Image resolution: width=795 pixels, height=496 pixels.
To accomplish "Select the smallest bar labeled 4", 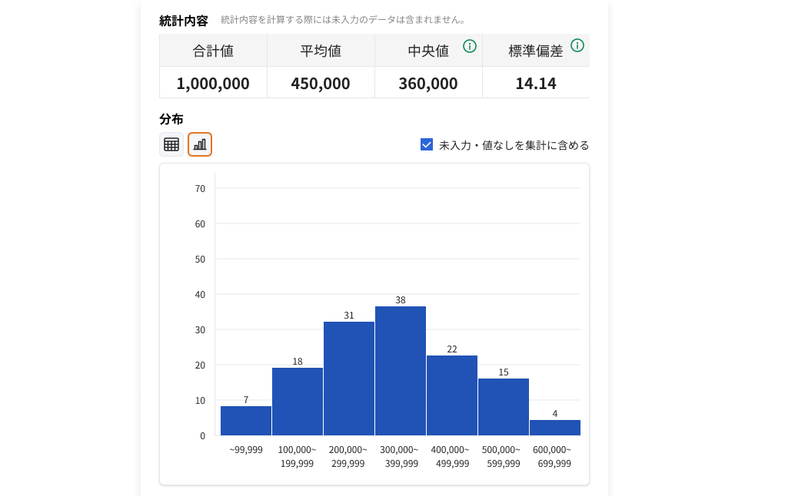I will coord(554,426).
